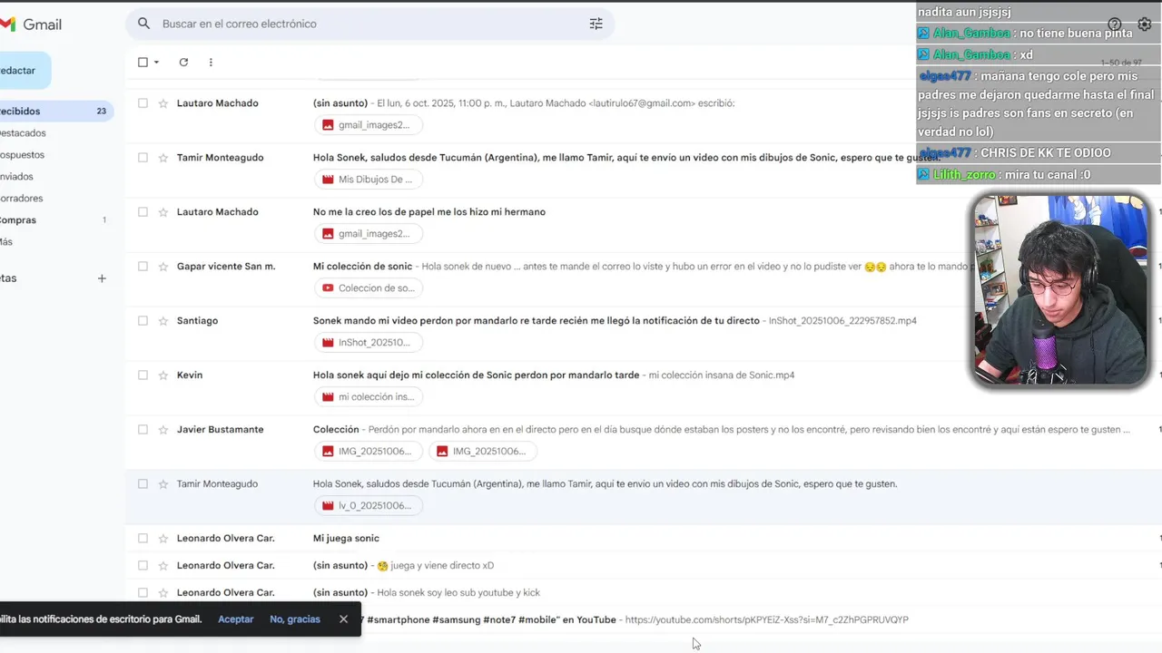Viewport: 1162px width, 653px height.
Task: Star the Javier Bustamante email
Action: [x=163, y=430]
